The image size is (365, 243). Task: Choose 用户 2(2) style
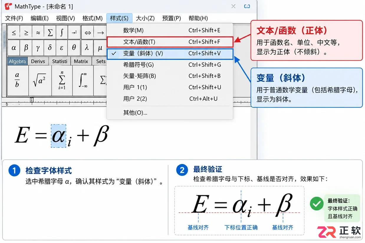pyautogui.click(x=170, y=99)
